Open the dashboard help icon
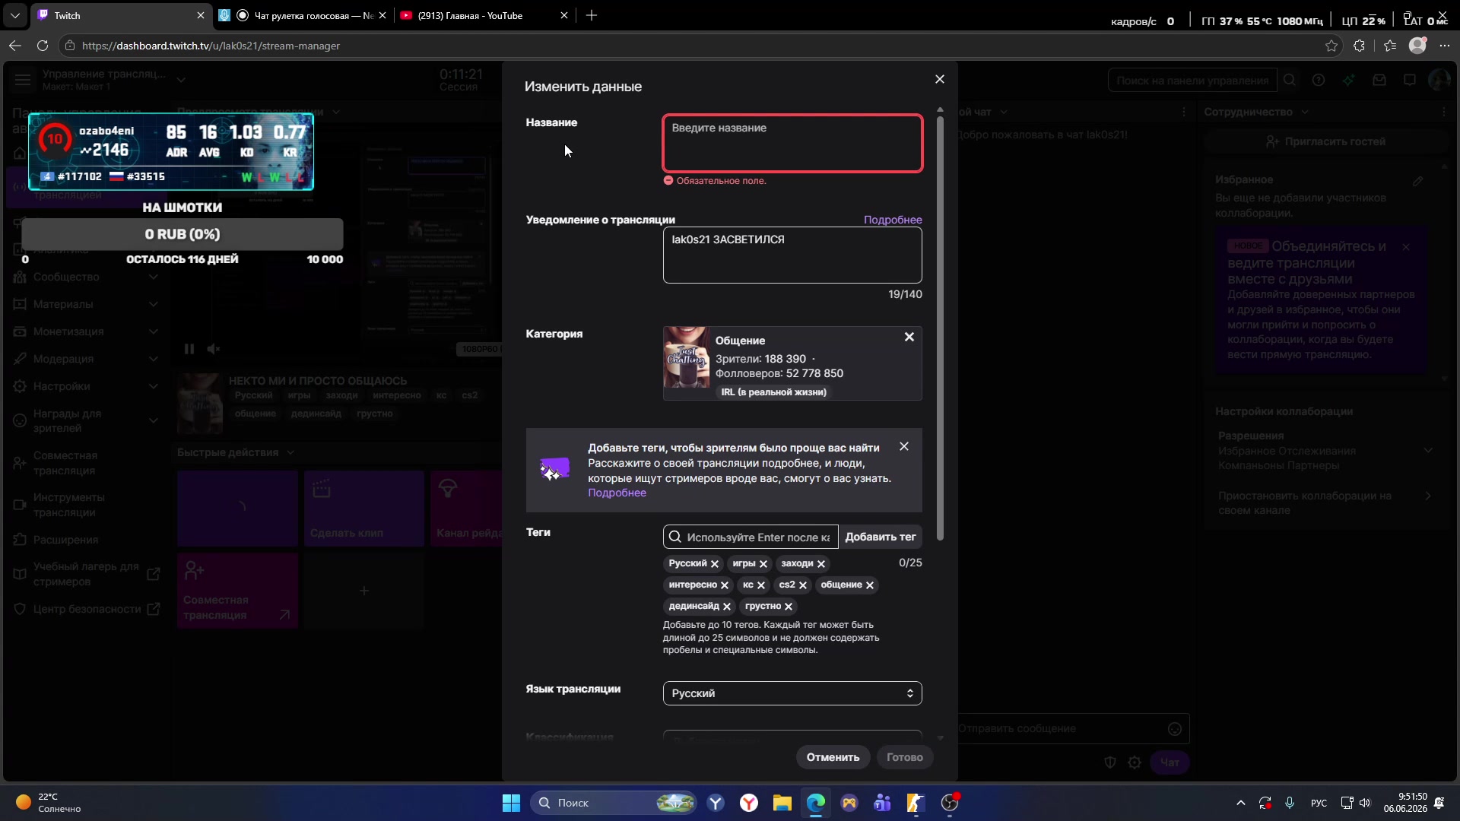This screenshot has height=821, width=1460. click(1319, 81)
